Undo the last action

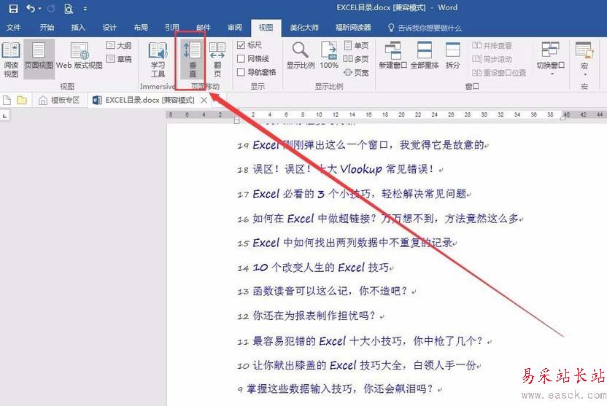pyautogui.click(x=30, y=8)
